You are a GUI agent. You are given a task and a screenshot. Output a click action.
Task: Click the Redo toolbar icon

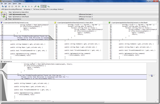pyautogui.click(x=19, y=6)
